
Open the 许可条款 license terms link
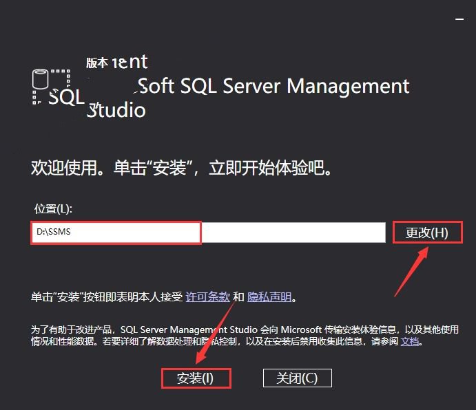207,296
